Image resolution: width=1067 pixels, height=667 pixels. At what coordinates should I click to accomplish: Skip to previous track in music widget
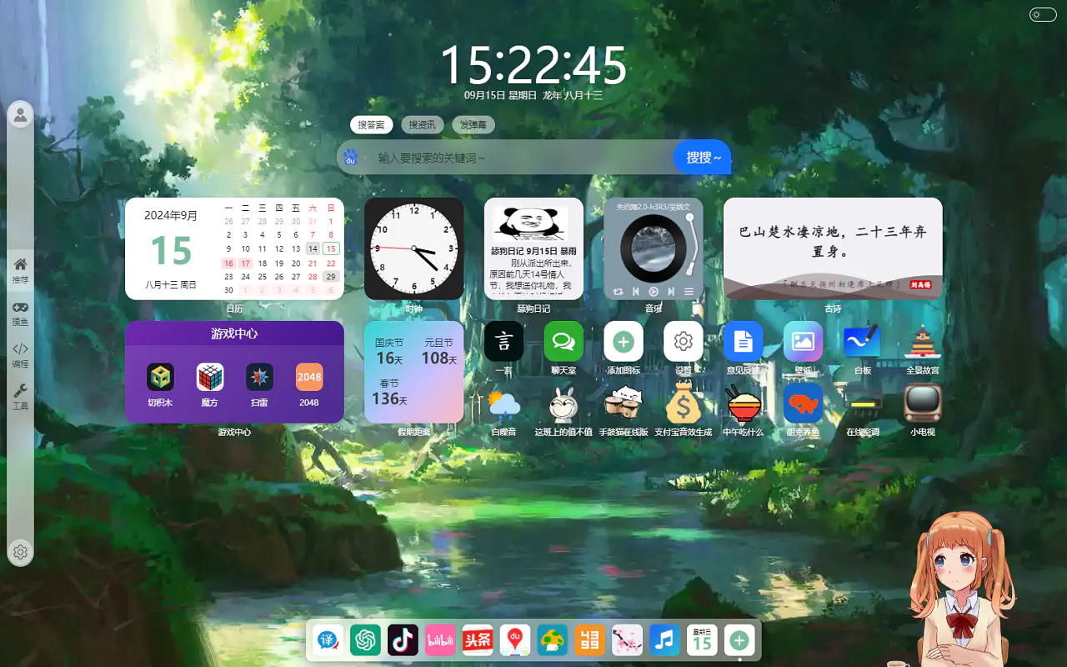[x=635, y=291]
